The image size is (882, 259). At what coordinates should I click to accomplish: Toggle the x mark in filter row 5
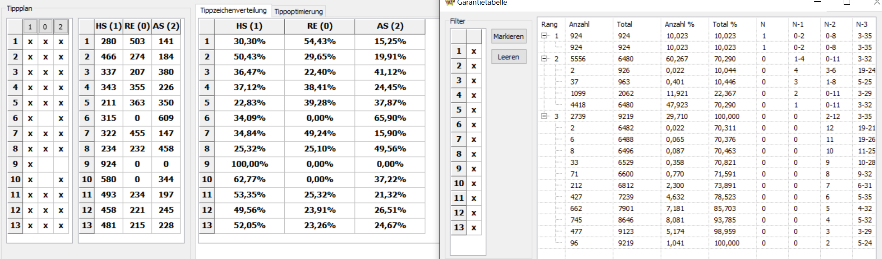473,110
